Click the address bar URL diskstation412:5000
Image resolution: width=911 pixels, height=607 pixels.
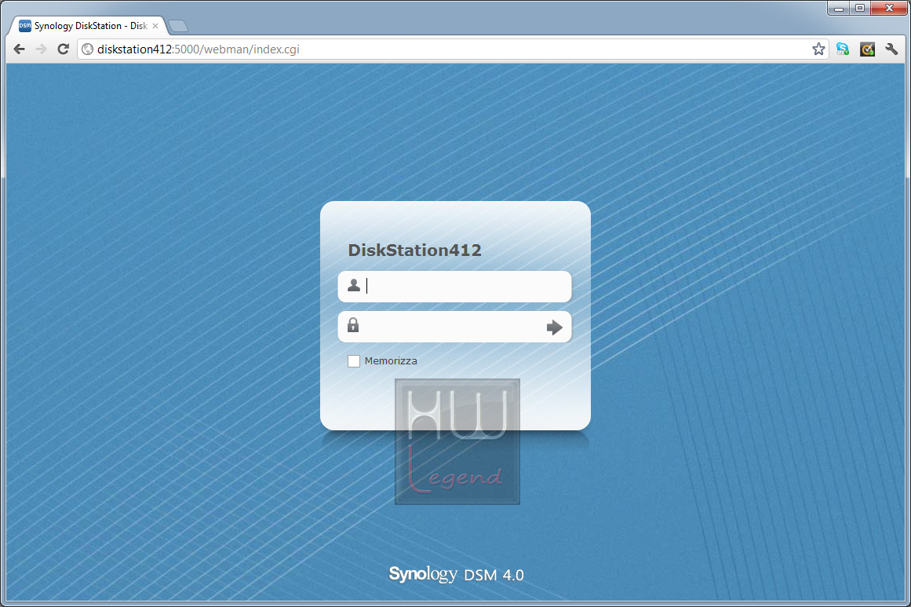tap(198, 49)
